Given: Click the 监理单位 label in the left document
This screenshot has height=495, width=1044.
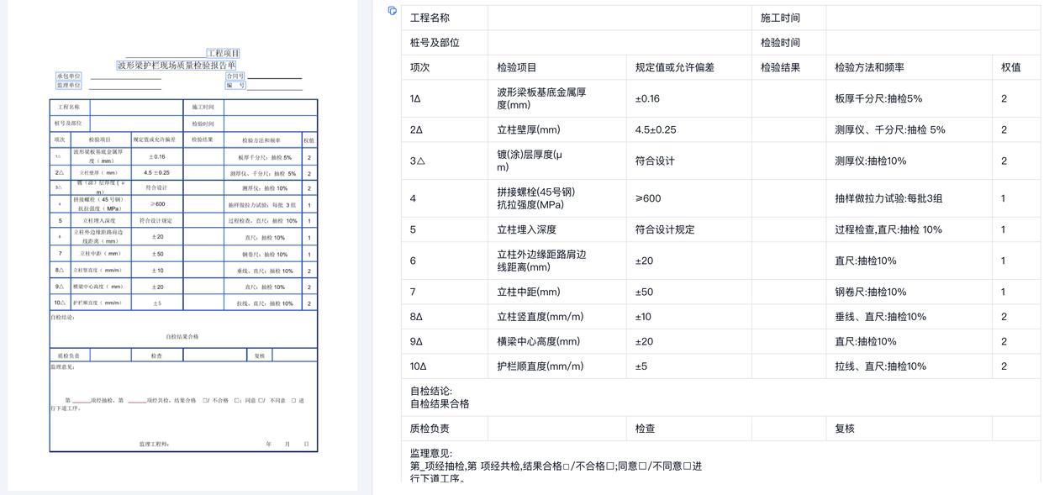Looking at the screenshot, I should [x=69, y=86].
